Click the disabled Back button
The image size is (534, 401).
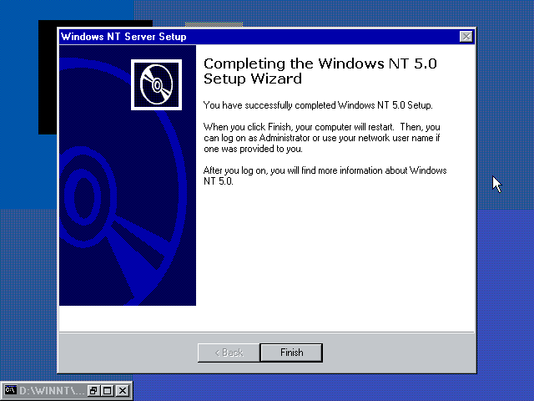tap(229, 353)
